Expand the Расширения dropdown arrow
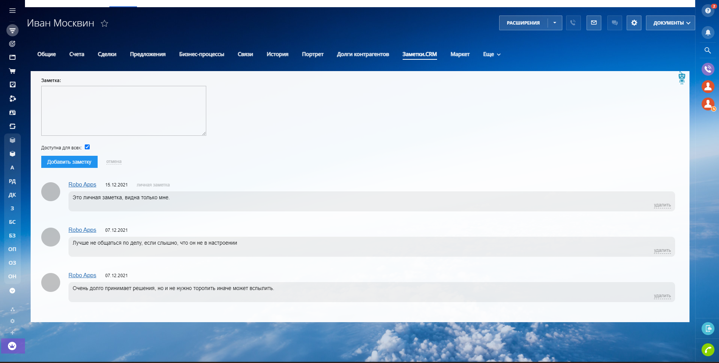 point(555,23)
